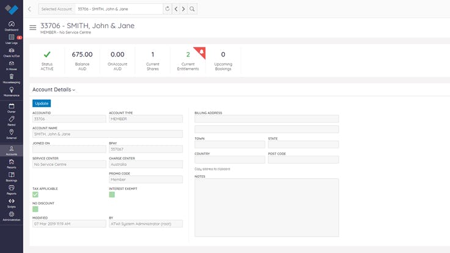Click inside the Notes text area

[267, 208]
